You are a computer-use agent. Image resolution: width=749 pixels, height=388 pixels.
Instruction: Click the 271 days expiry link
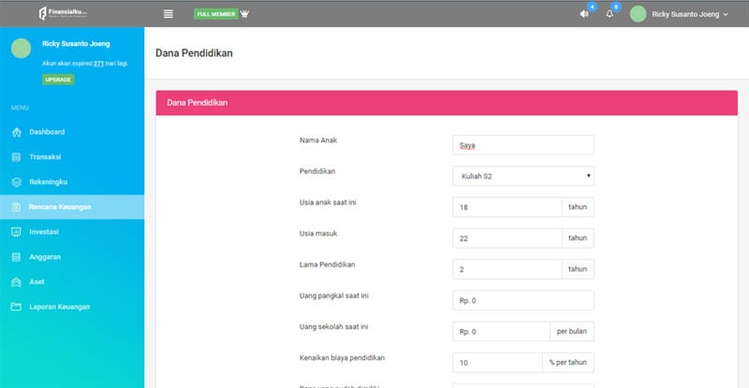tap(98, 63)
